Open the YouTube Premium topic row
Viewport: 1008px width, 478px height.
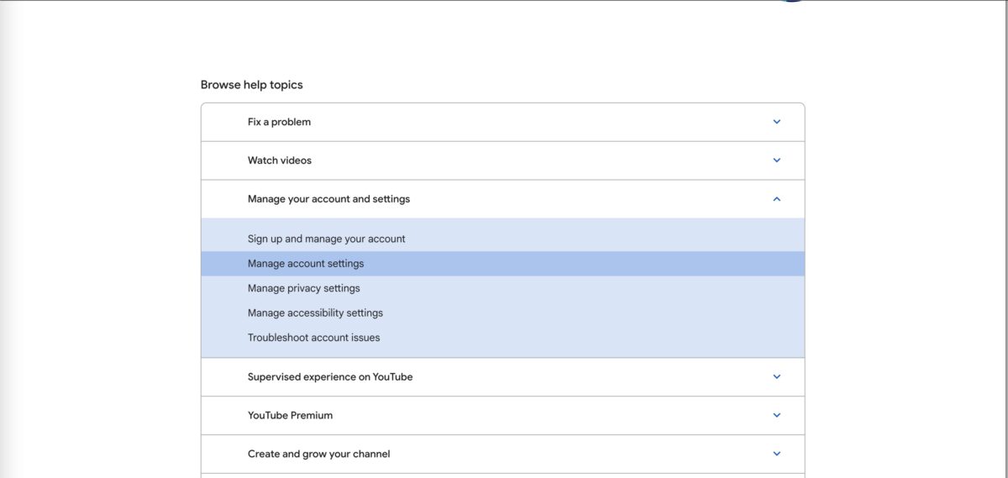point(502,415)
